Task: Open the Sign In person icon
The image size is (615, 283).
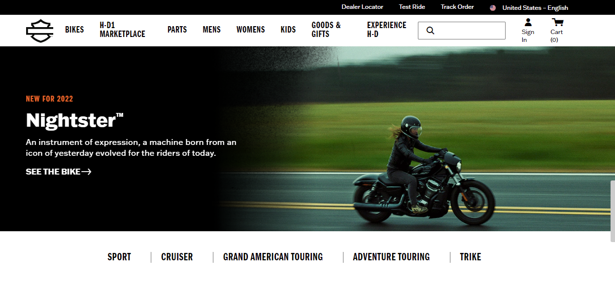Action: pos(528,22)
